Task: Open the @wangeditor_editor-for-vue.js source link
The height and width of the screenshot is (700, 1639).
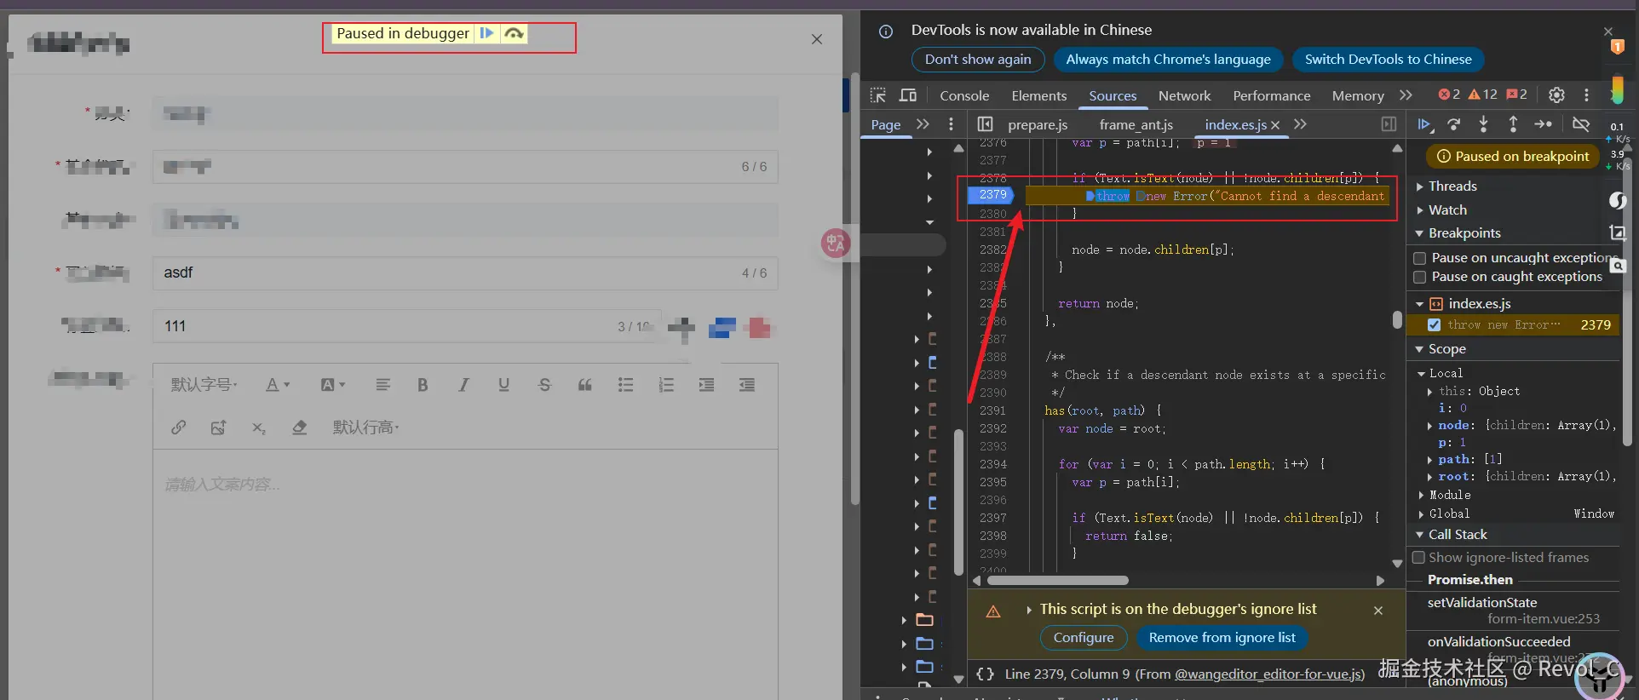Action: click(1269, 674)
